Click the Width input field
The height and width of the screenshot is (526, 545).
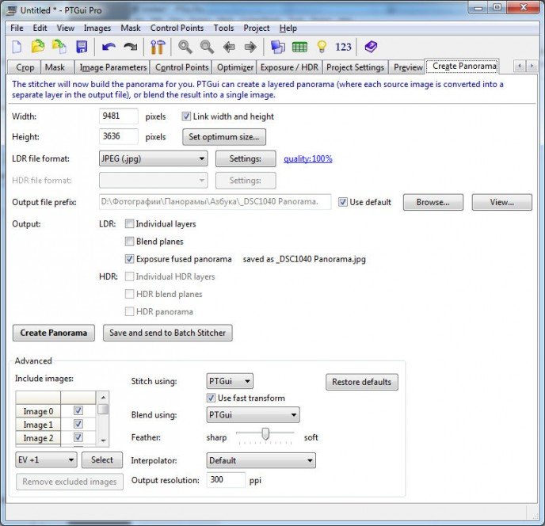point(119,116)
